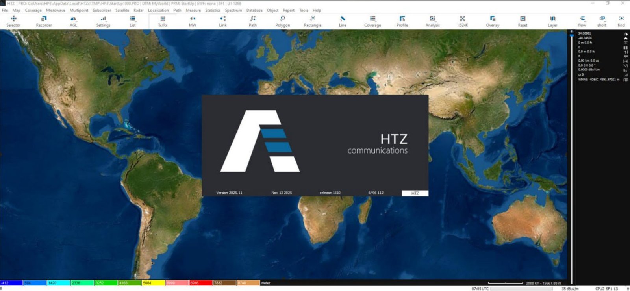Click the HTZ button on the splash screen
630x291 pixels.
click(415, 193)
